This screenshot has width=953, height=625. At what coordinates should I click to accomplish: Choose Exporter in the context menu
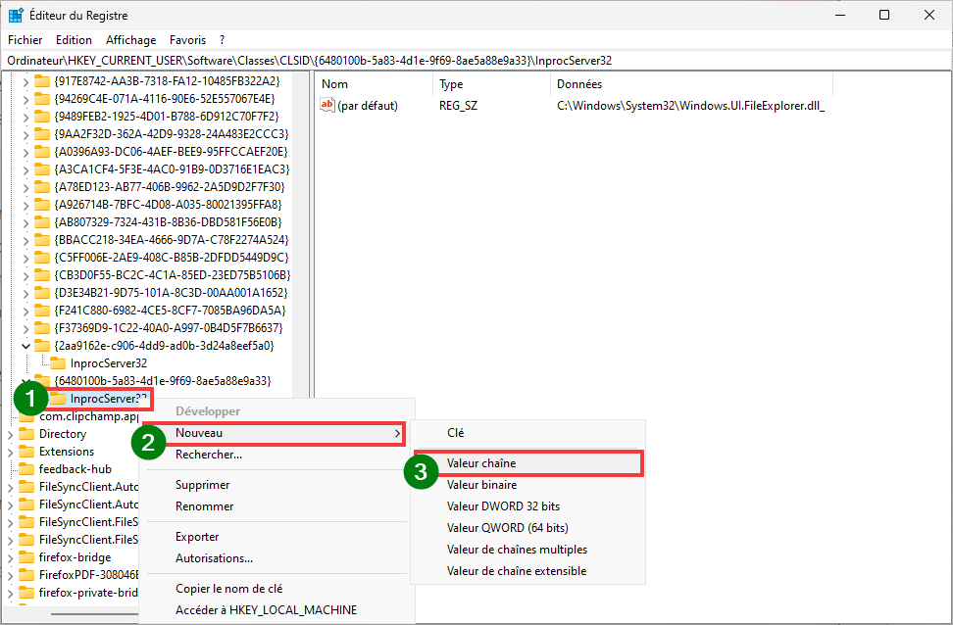pyautogui.click(x=197, y=537)
